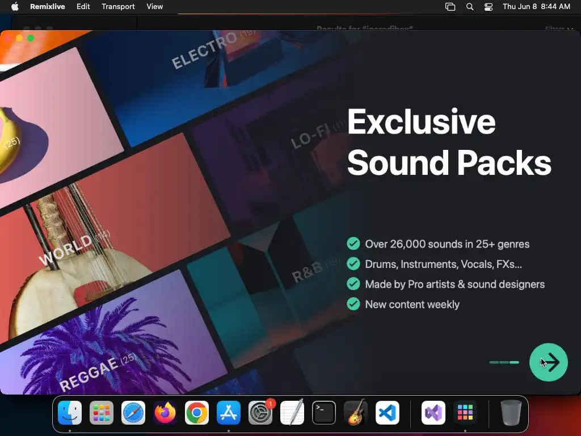Advance onboarding with the green arrow button
Image resolution: width=581 pixels, height=436 pixels.
click(549, 362)
